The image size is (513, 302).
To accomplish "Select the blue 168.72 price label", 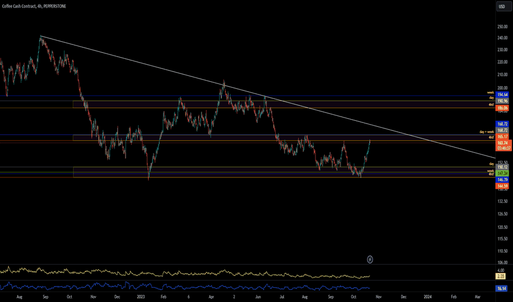I will (502, 124).
